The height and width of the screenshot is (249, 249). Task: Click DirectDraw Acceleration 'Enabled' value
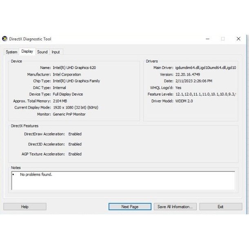coord(75,134)
